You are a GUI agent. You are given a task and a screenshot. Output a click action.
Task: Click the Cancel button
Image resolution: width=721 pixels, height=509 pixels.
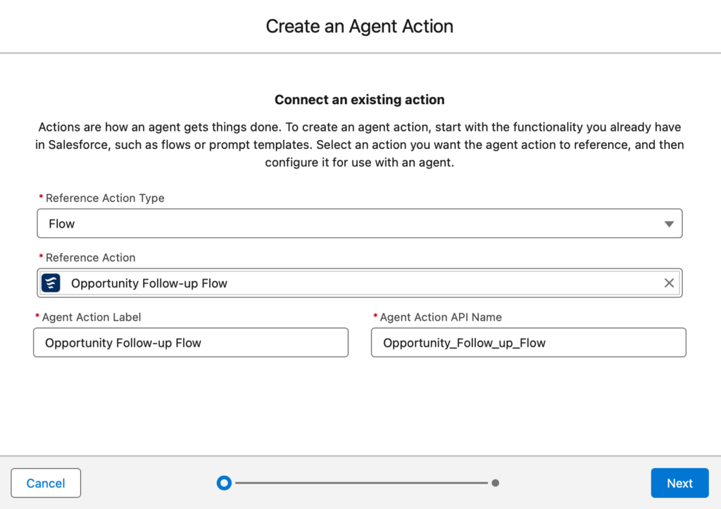[x=45, y=483]
